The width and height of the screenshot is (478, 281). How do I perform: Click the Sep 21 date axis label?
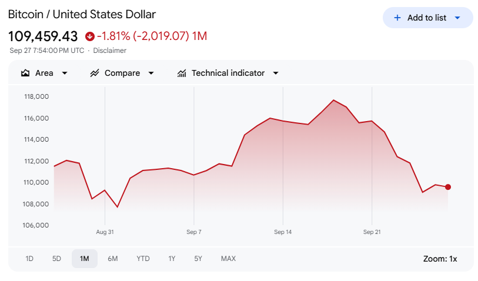coord(372,232)
